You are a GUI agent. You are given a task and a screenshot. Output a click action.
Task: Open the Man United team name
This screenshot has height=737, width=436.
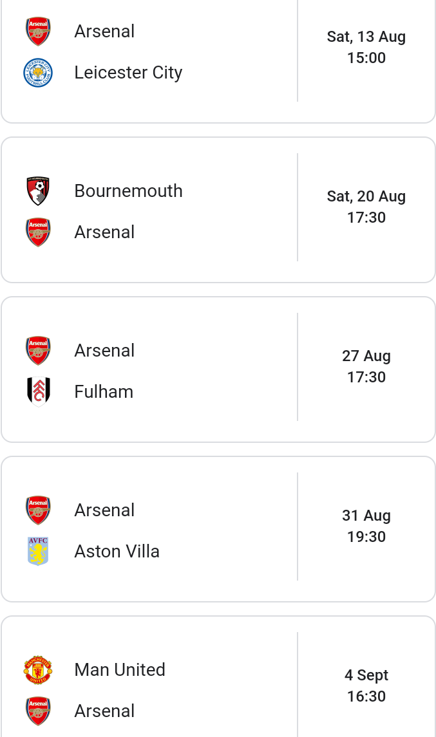[x=120, y=670]
